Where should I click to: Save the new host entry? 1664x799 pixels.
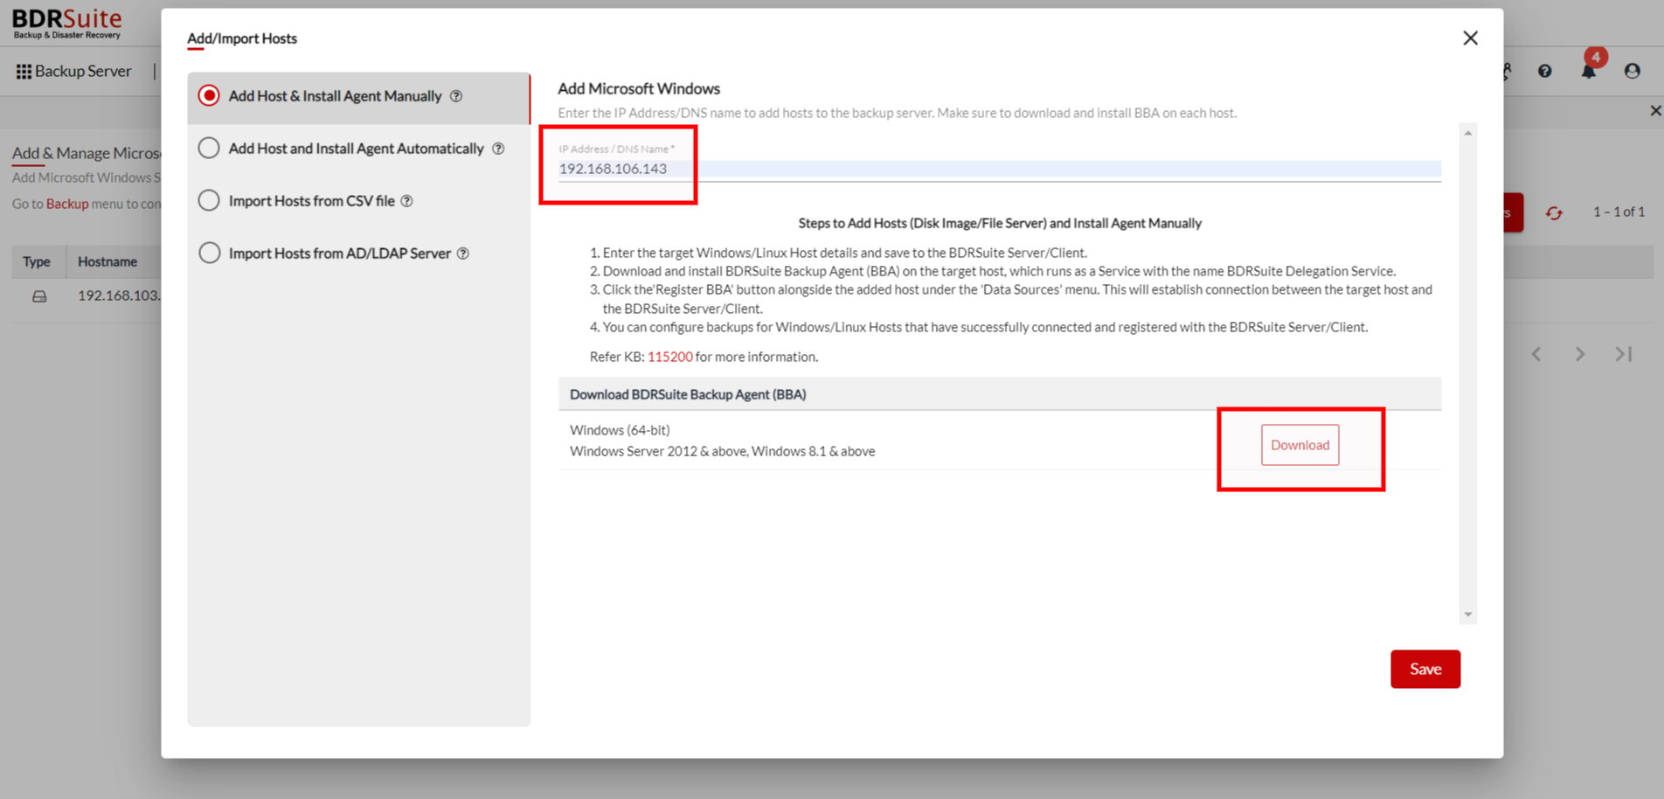pos(1425,669)
